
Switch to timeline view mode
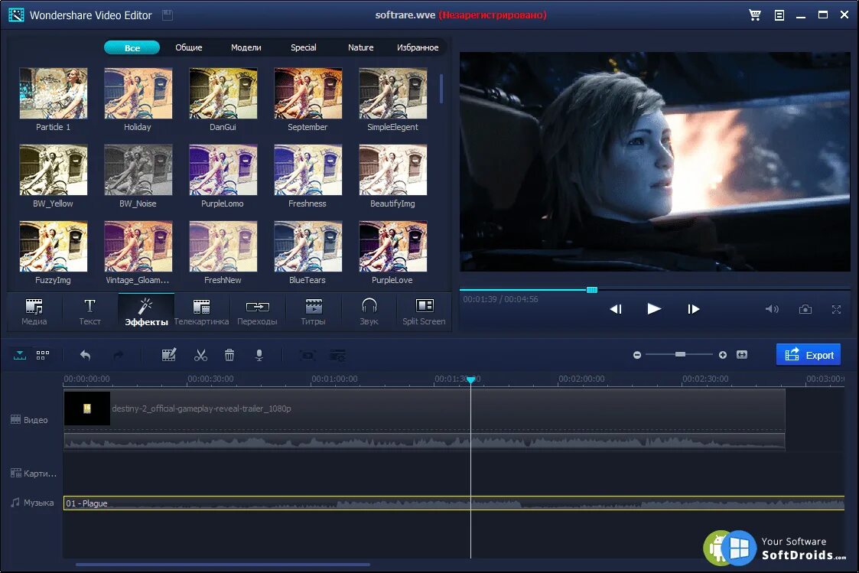[x=20, y=355]
